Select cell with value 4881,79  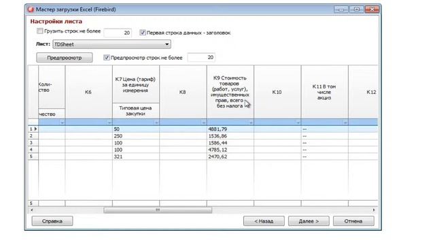point(230,129)
